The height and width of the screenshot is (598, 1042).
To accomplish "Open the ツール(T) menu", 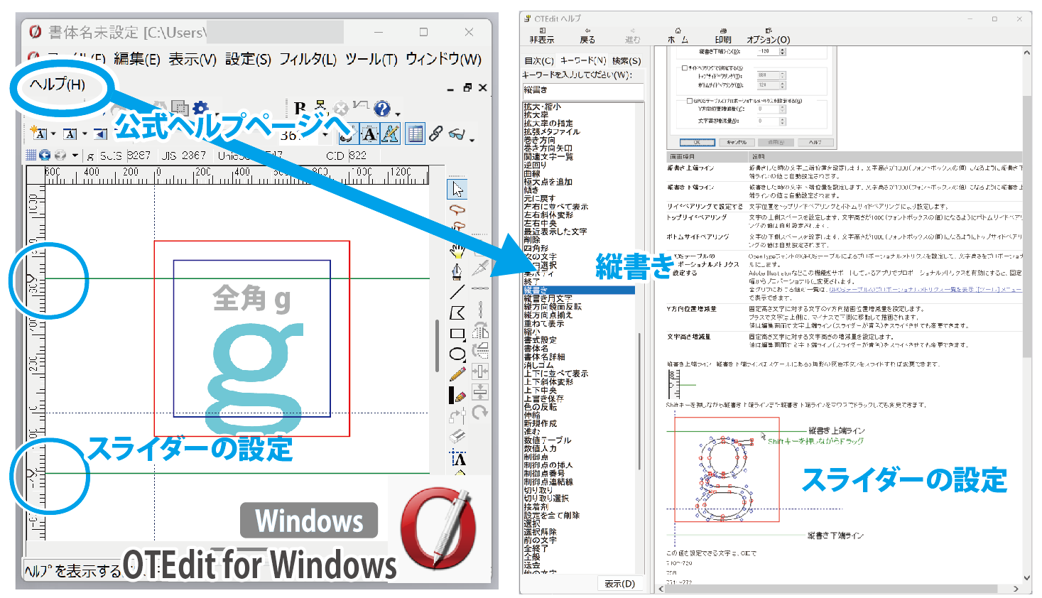I will (371, 60).
